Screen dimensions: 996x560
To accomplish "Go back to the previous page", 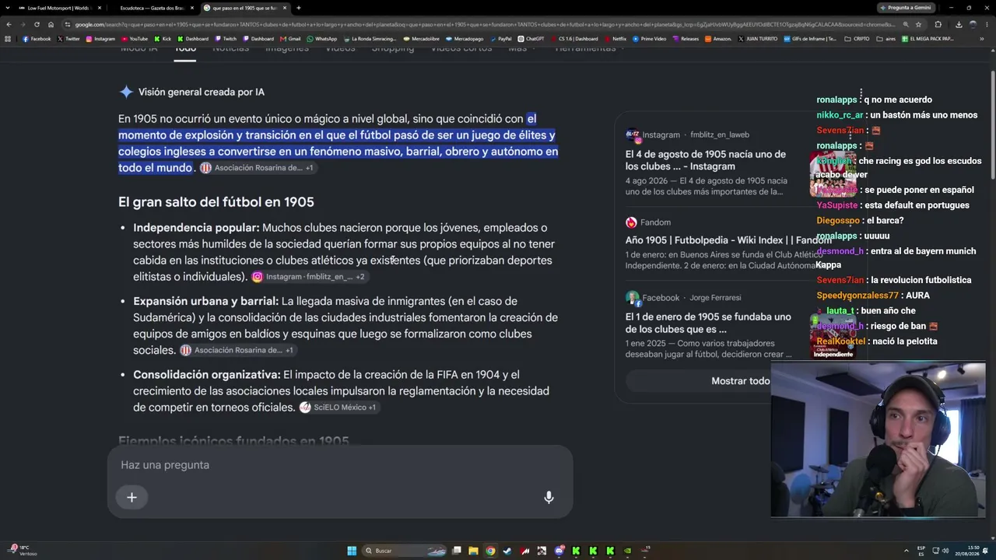I will coord(9,24).
